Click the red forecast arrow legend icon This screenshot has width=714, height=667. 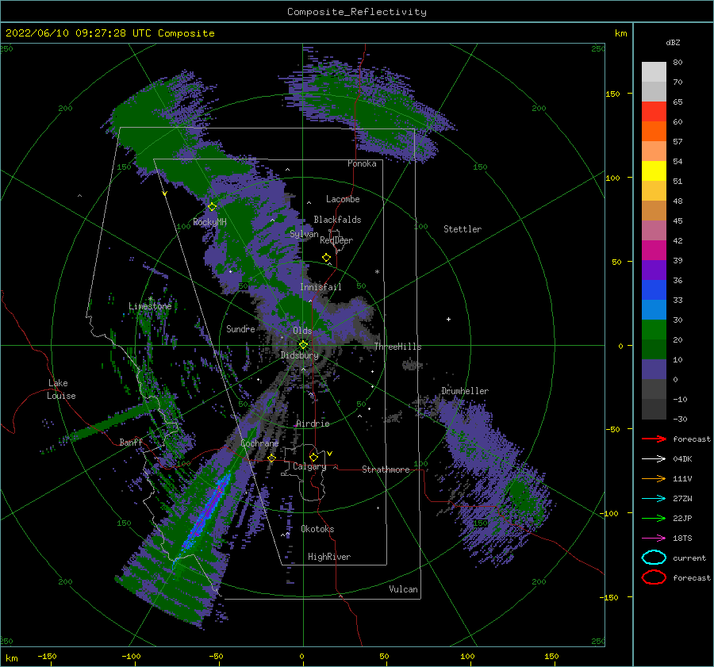(x=654, y=439)
